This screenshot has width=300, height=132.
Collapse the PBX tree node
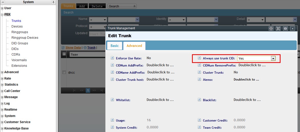tap(2, 15)
